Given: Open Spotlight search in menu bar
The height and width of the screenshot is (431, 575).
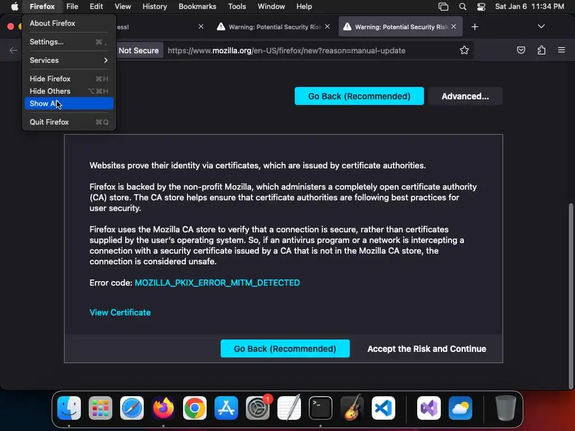Looking at the screenshot, I should click(463, 6).
